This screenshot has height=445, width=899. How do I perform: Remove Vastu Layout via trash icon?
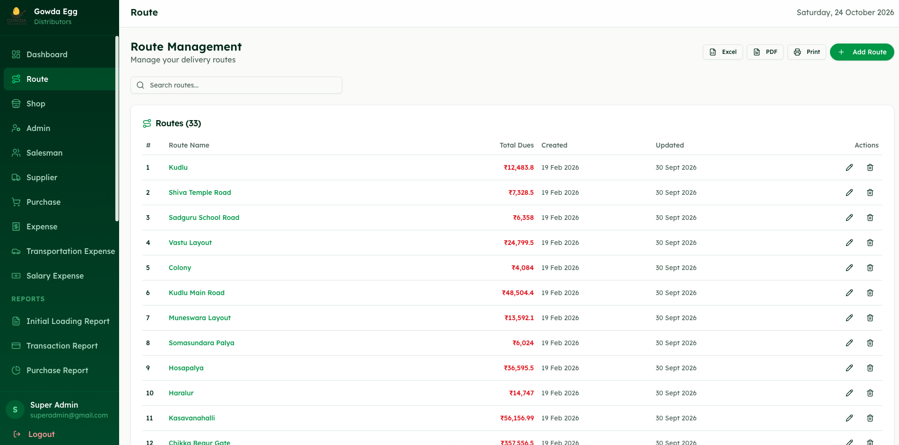pyautogui.click(x=870, y=243)
